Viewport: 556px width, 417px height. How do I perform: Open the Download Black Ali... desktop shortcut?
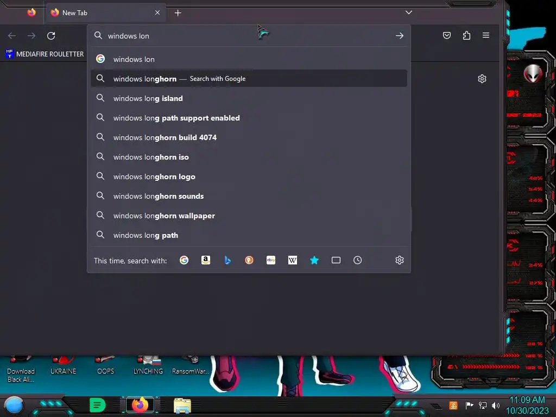(21, 370)
